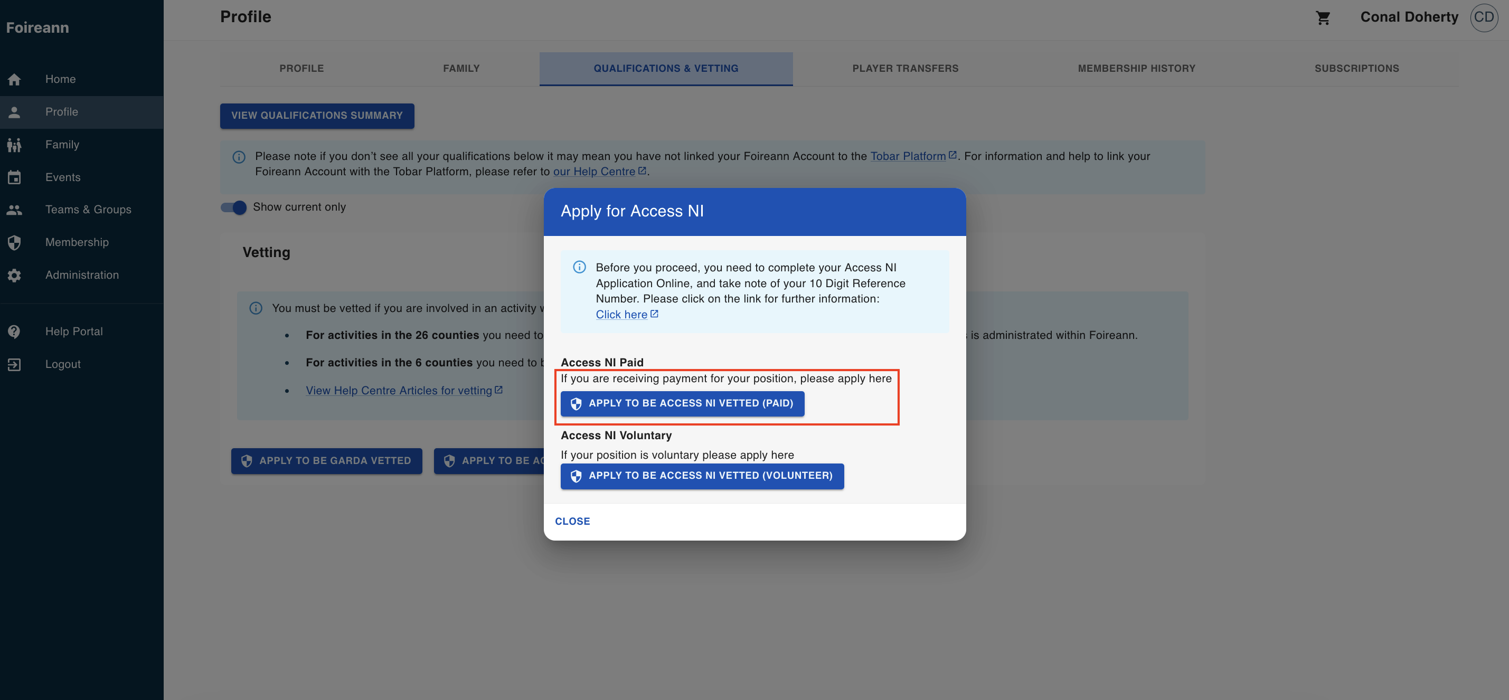This screenshot has height=700, width=1509.
Task: Click the Conal Doherty user name
Action: tap(1409, 17)
